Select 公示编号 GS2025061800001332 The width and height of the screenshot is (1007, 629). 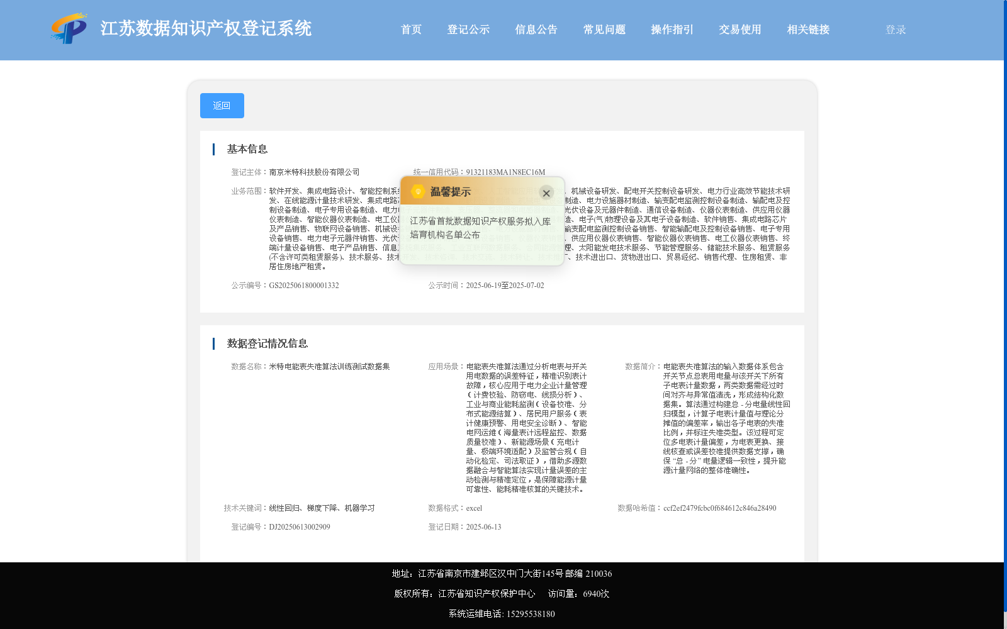pyautogui.click(x=304, y=286)
